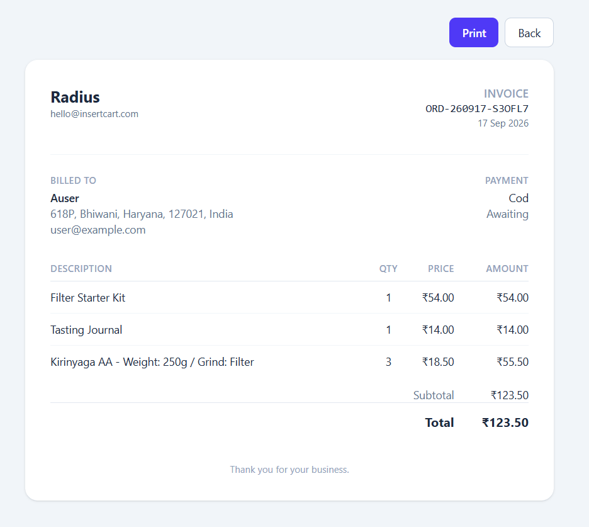Screen dimensions: 589x527
Task: Click the subtotal value ₹123.50
Action: coord(509,395)
